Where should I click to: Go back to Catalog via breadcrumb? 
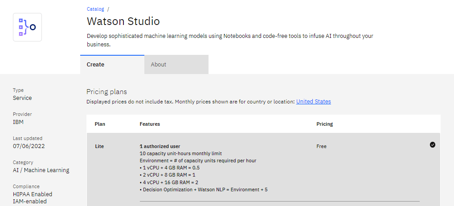pyautogui.click(x=95, y=9)
